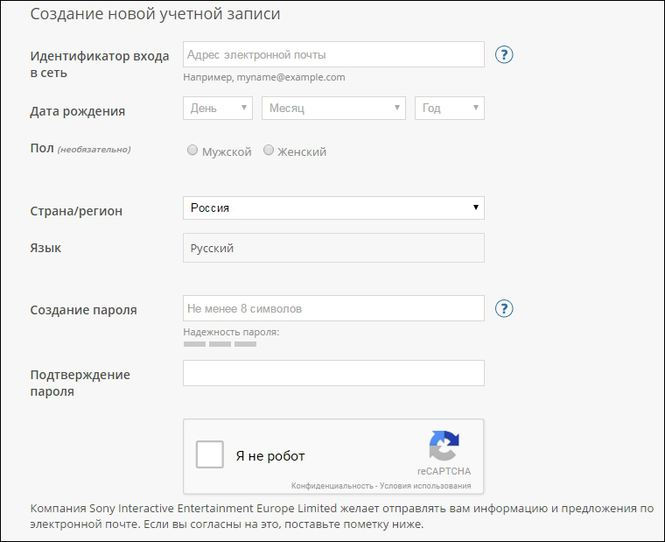
Task: Open the 'Условия использования' link in reCAPTCHA
Action: pyautogui.click(x=427, y=486)
